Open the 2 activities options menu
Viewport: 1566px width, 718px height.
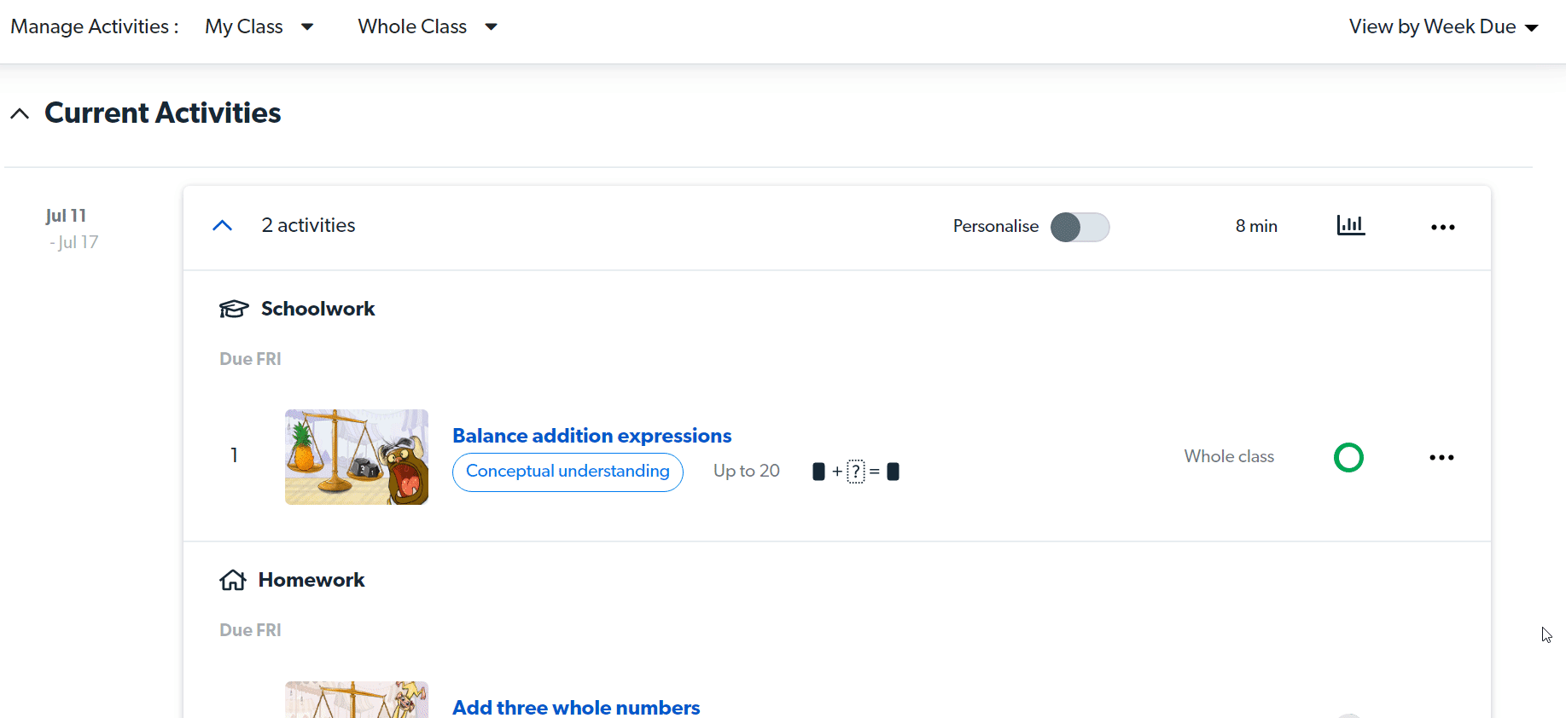point(1442,227)
